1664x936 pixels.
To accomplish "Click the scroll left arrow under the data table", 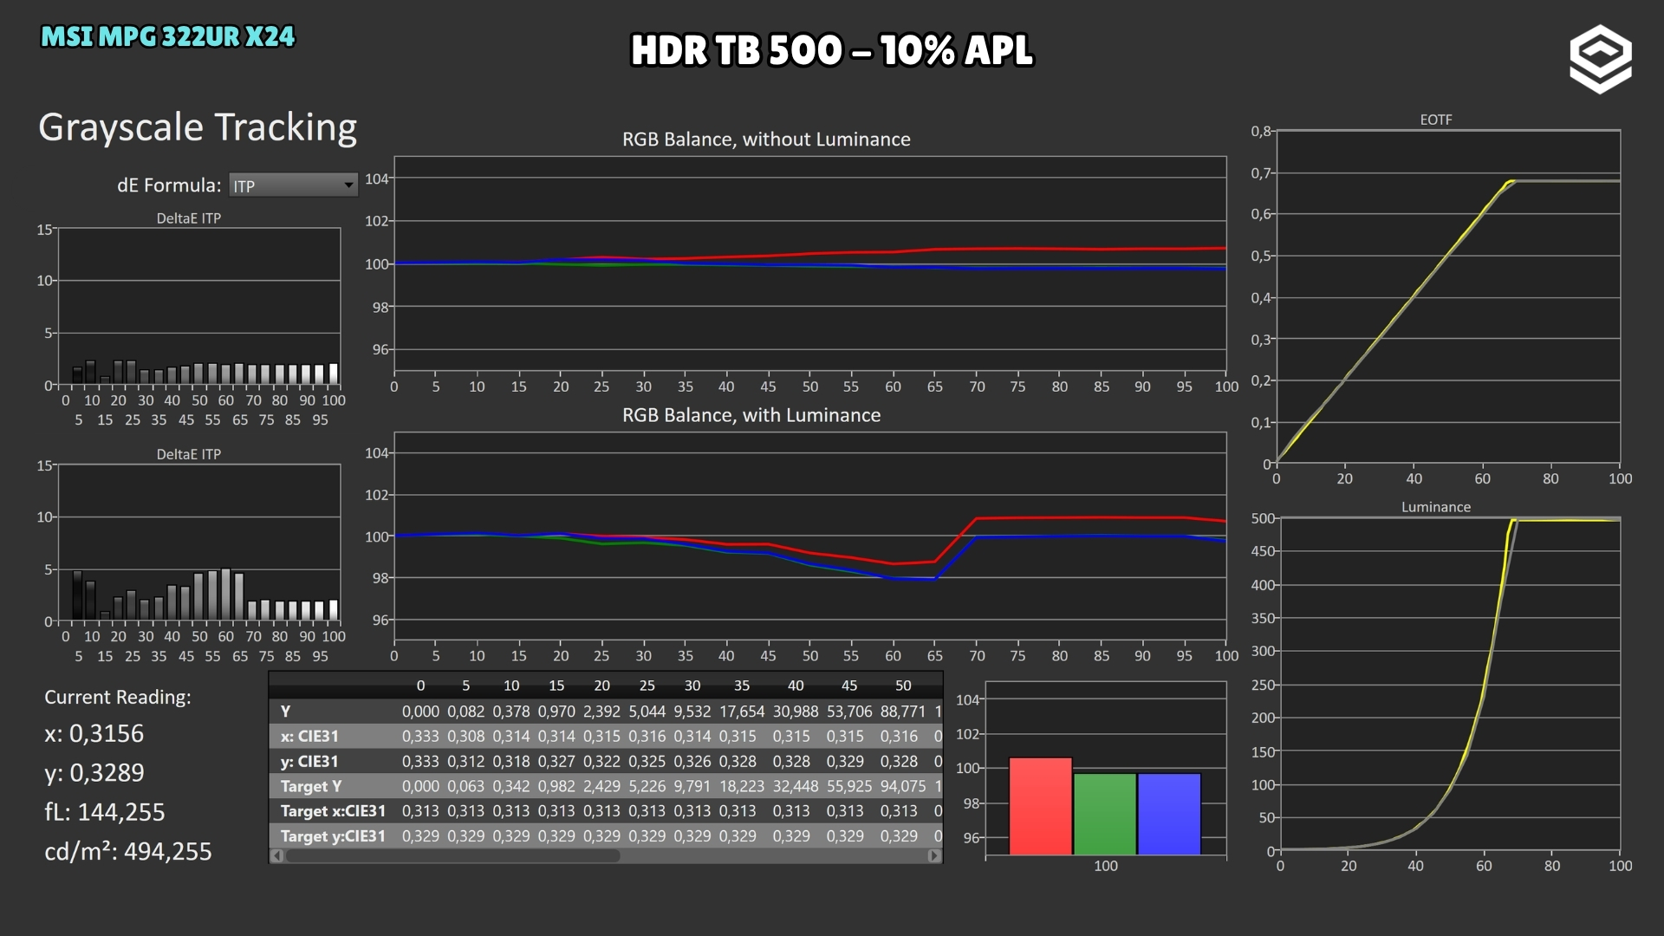I will pyautogui.click(x=277, y=856).
